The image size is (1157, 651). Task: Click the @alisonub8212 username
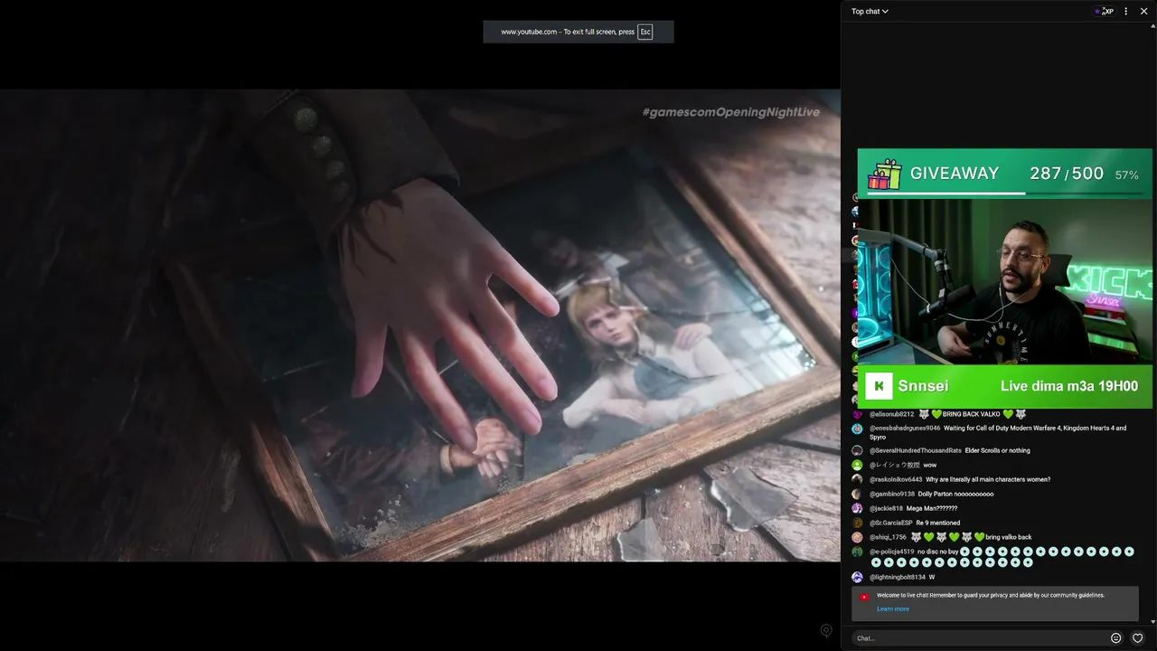(891, 414)
